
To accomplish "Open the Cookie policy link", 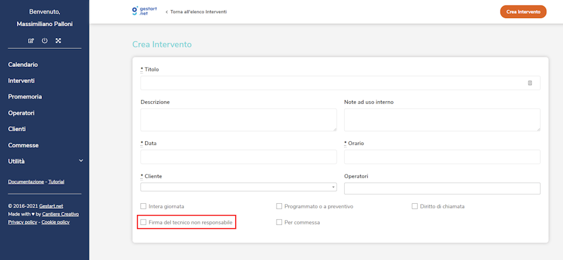I will [x=56, y=222].
